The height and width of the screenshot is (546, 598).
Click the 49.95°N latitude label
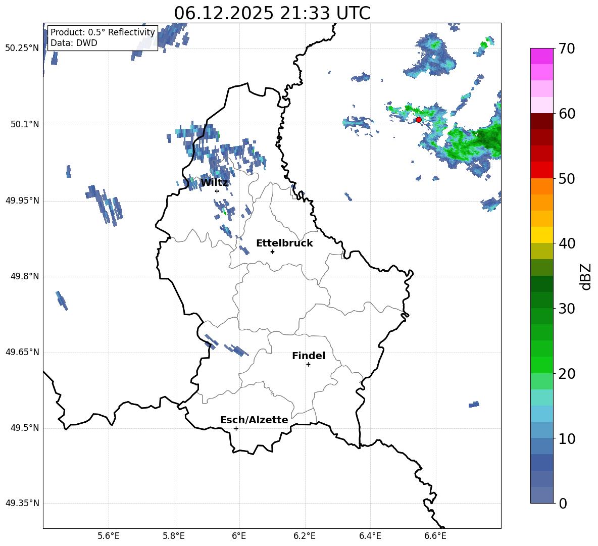22,200
